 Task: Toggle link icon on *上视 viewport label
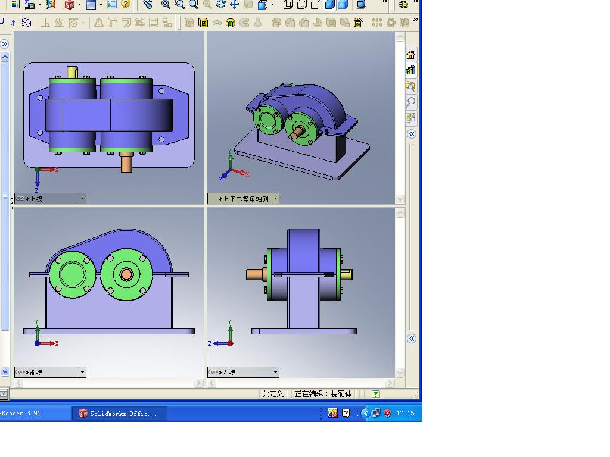click(x=20, y=198)
